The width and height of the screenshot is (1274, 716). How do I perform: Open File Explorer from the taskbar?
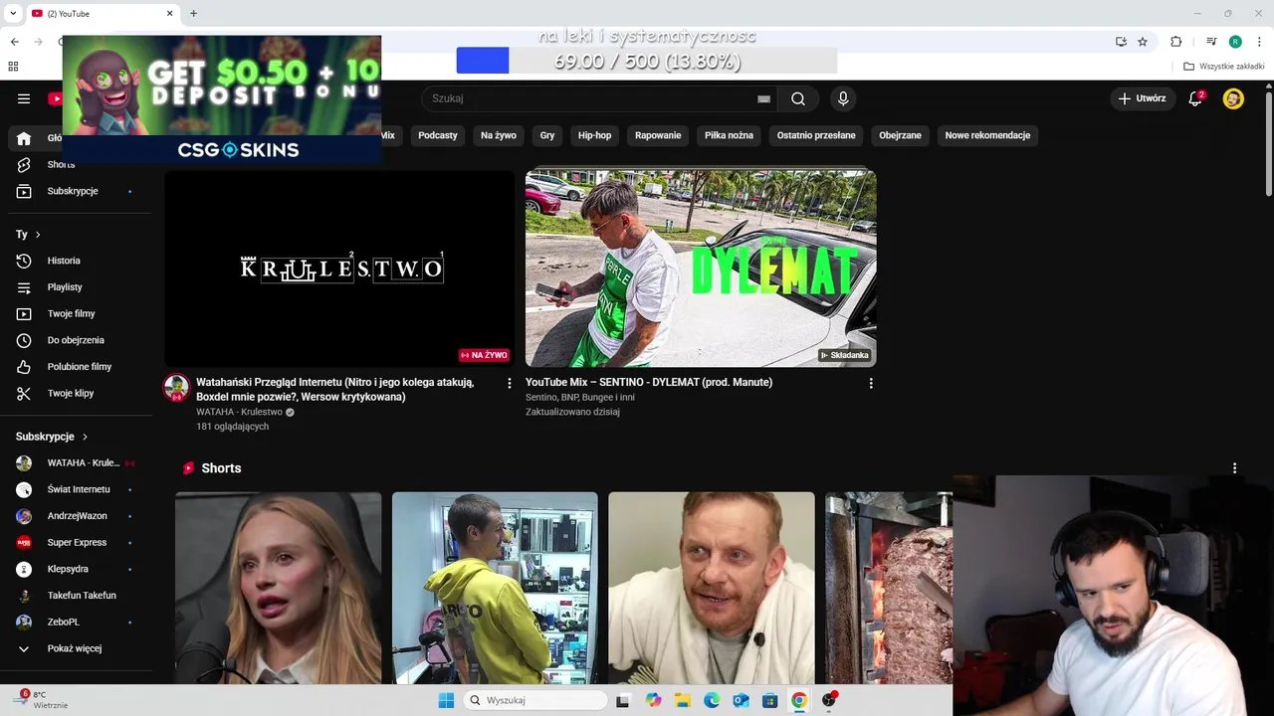coord(683,700)
